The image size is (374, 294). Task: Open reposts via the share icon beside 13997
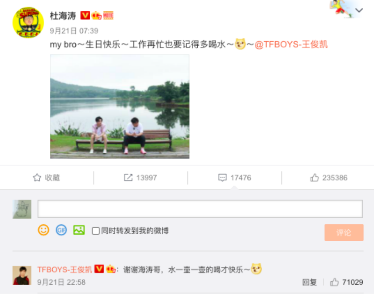pos(128,178)
